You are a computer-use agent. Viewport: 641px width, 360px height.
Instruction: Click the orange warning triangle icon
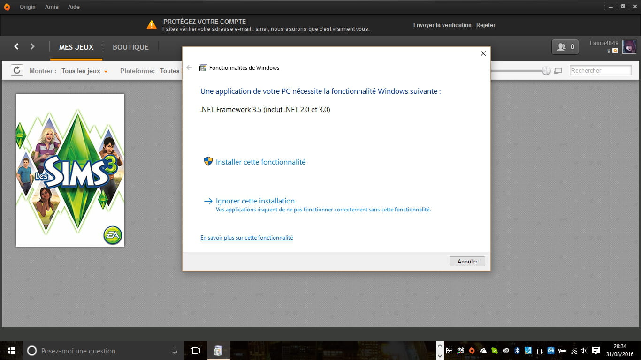151,24
